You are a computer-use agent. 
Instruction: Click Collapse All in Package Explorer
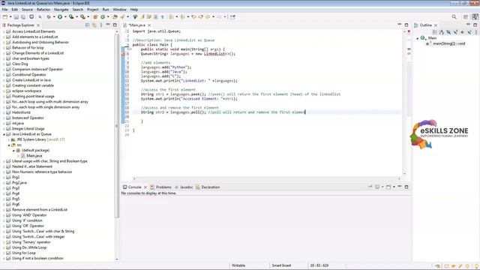pyautogui.click(x=87, y=25)
